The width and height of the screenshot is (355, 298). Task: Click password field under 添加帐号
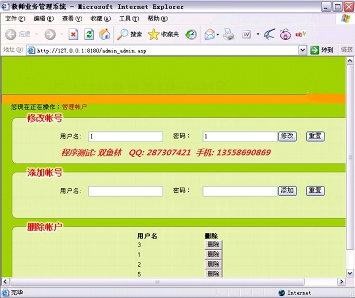coord(240,191)
